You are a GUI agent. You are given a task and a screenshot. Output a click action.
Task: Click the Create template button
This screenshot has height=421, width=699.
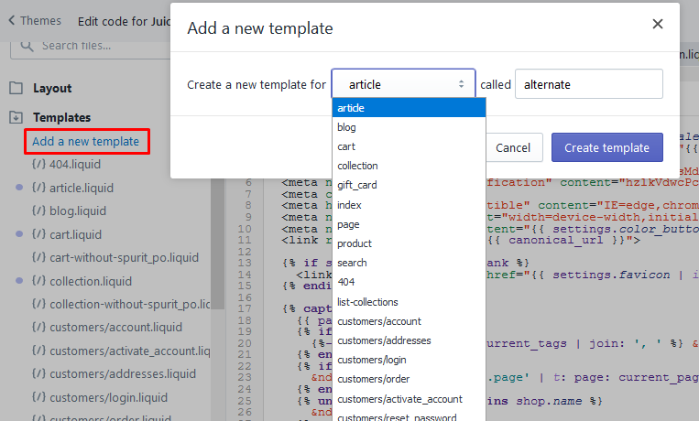pyautogui.click(x=606, y=147)
